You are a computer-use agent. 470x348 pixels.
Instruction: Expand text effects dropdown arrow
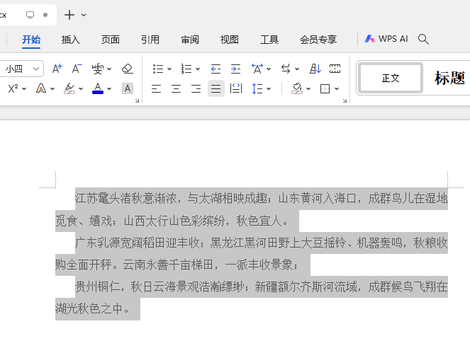coord(52,89)
